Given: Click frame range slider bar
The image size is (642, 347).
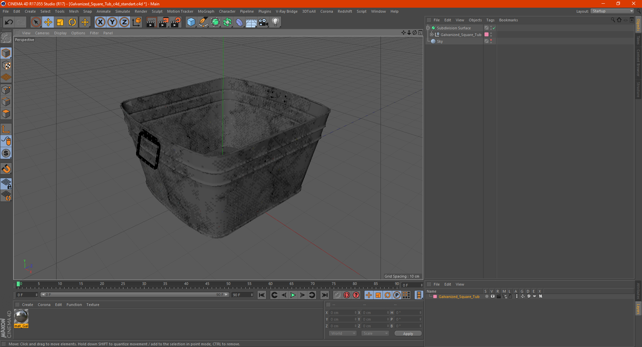Looking at the screenshot, I should (135, 295).
